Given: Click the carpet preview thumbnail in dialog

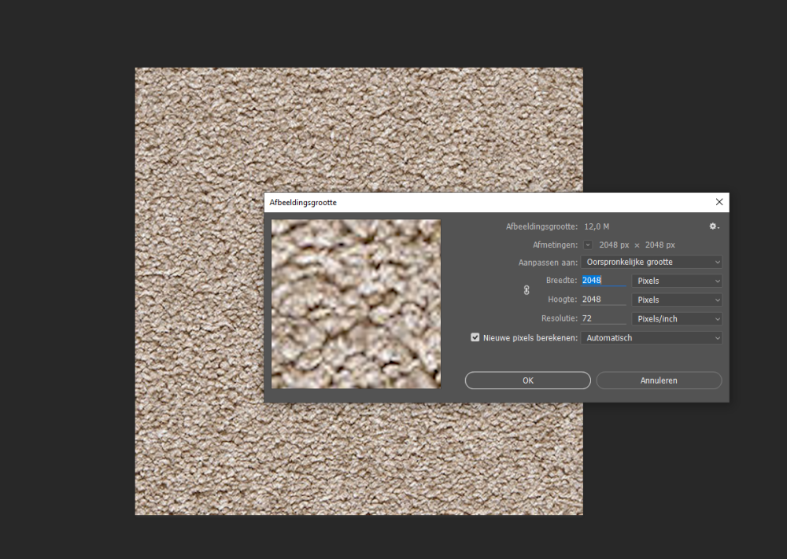Looking at the screenshot, I should tap(356, 303).
